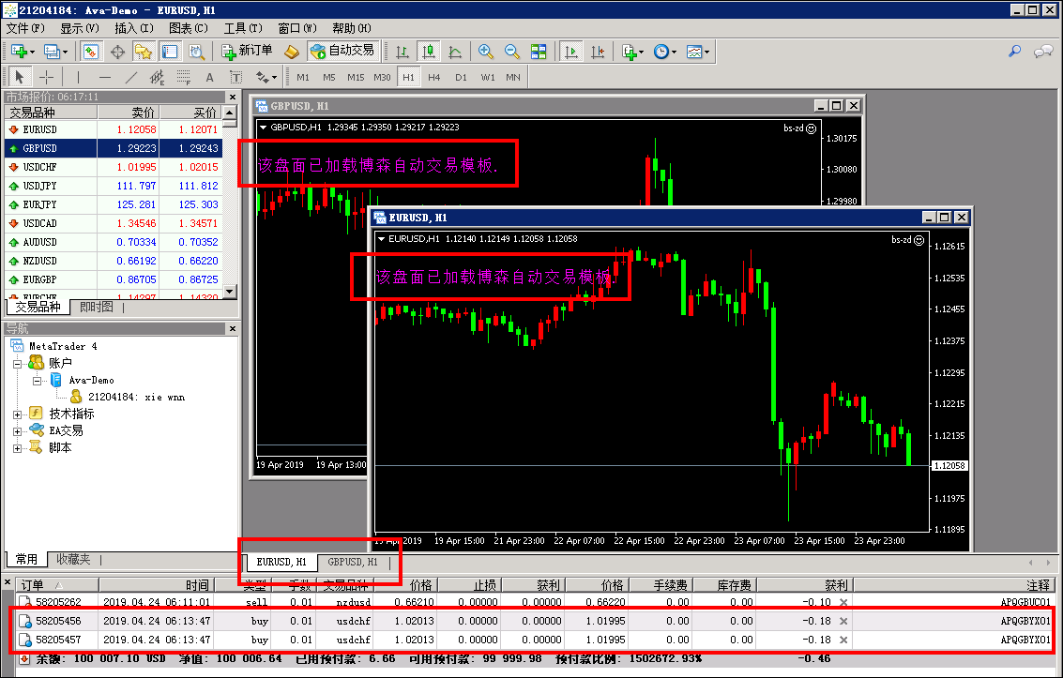Image resolution: width=1063 pixels, height=678 pixels.
Task: Switch to the GBPUSD, H1 chart tab
Action: 353,562
